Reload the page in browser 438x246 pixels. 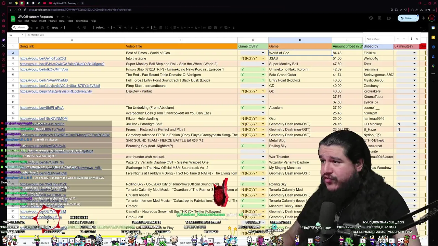pyautogui.click(x=20, y=10)
